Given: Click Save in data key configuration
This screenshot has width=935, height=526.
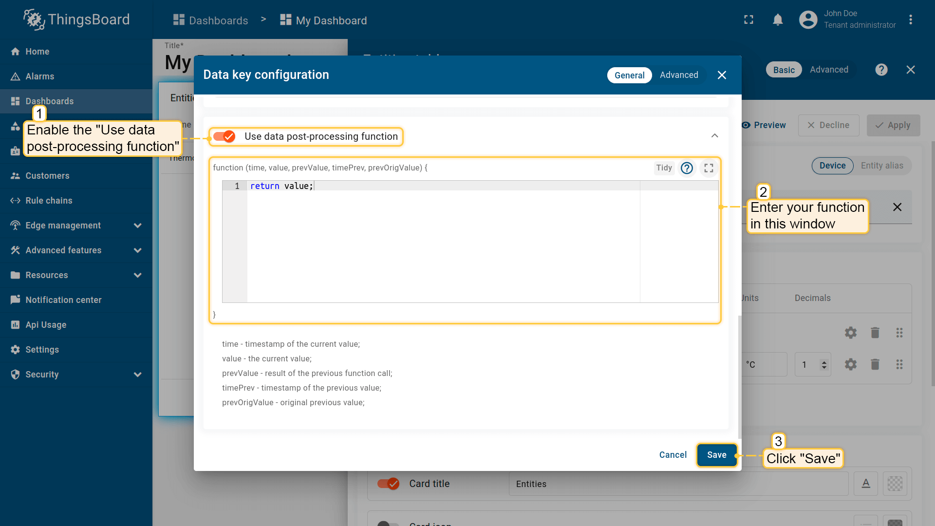Looking at the screenshot, I should tap(716, 455).
